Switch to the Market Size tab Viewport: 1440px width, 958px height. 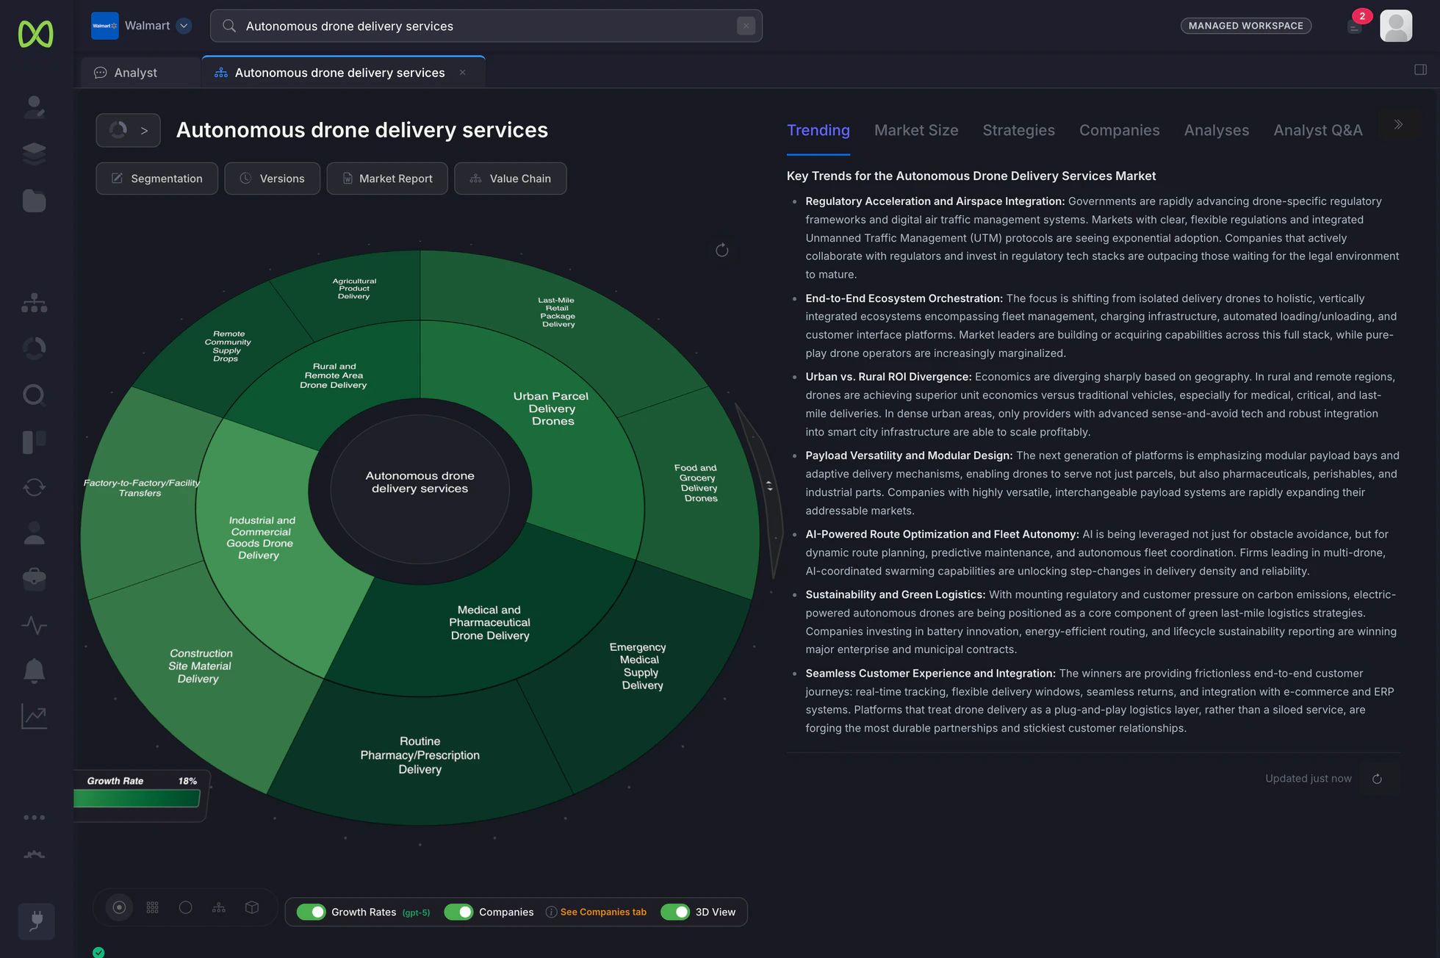[x=916, y=130]
